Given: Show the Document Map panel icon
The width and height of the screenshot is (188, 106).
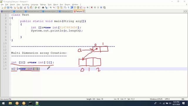Looking at the screenshot, I should tap(78, 7).
